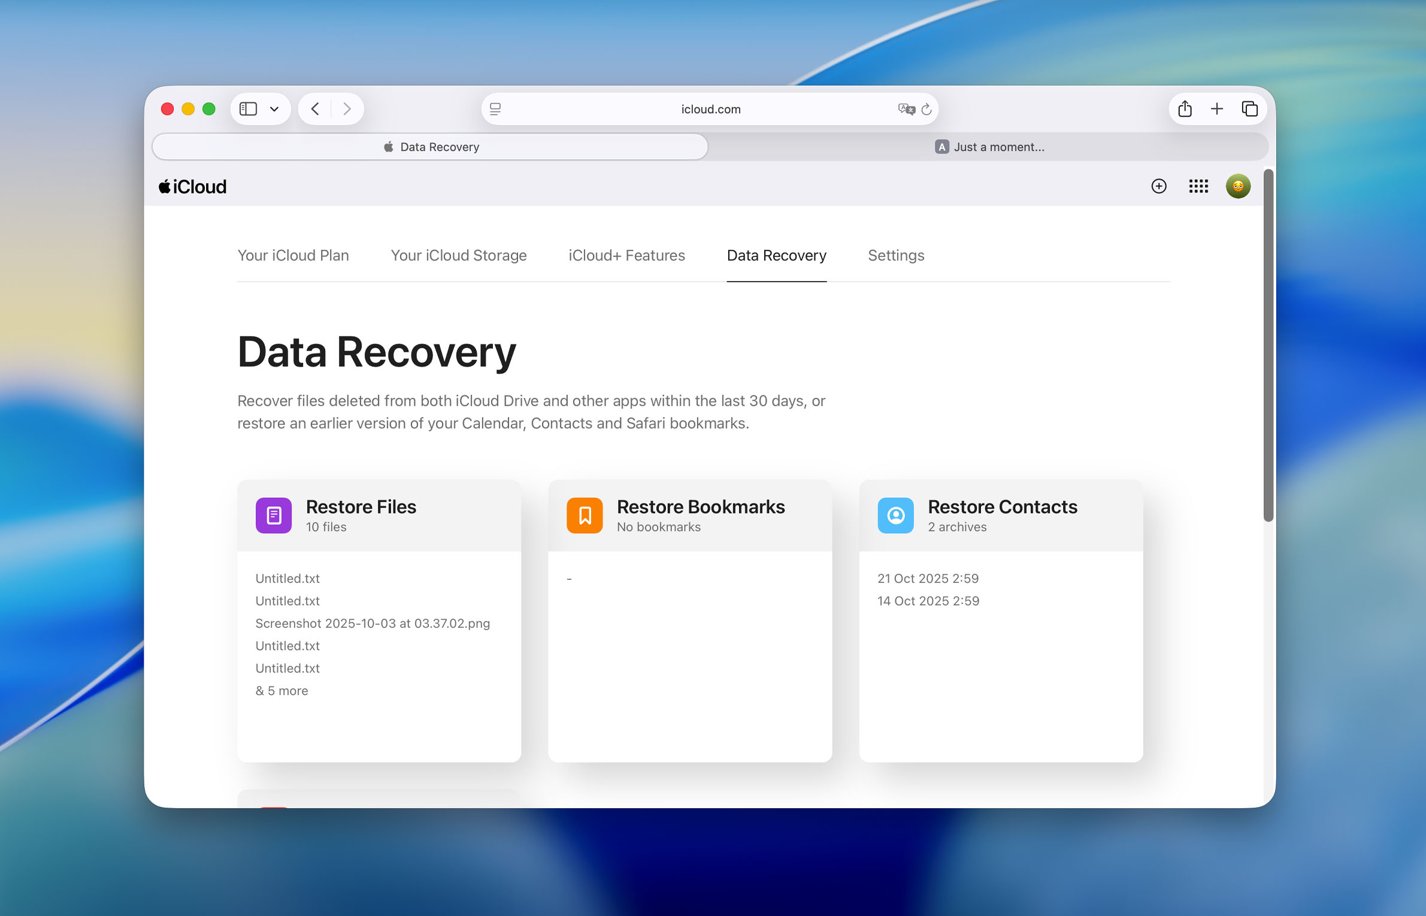Click the '& 5 more' link

coord(281,690)
